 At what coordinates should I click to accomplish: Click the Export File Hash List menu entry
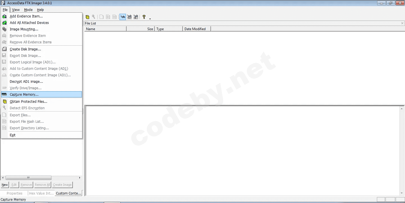pyautogui.click(x=41, y=122)
